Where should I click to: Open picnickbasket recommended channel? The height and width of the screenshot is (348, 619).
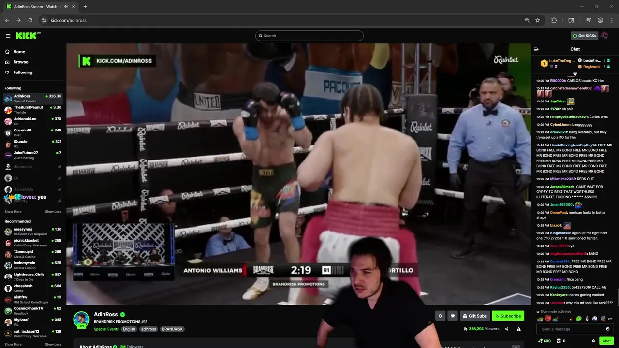33,243
